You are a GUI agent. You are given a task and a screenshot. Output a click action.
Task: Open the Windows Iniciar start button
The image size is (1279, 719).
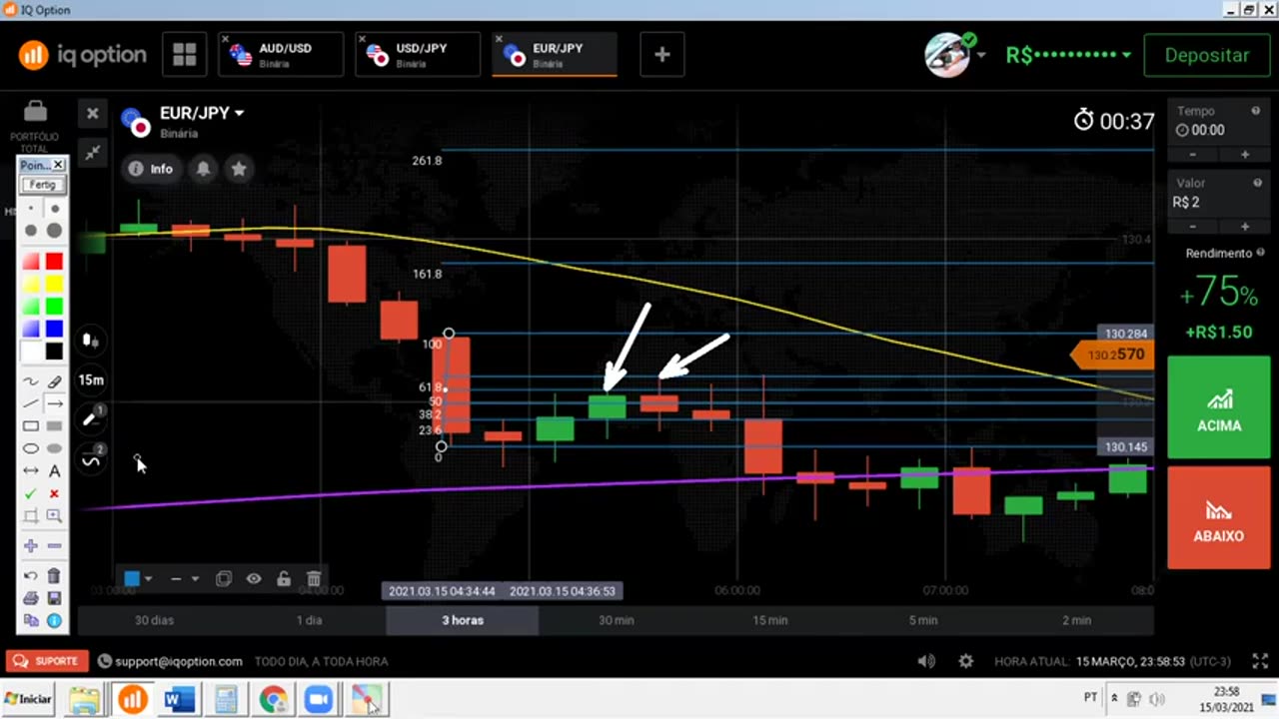(x=28, y=699)
